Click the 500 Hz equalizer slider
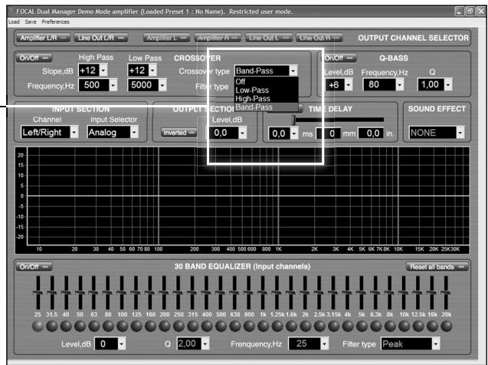This screenshot has width=488, height=365. [x=221, y=293]
